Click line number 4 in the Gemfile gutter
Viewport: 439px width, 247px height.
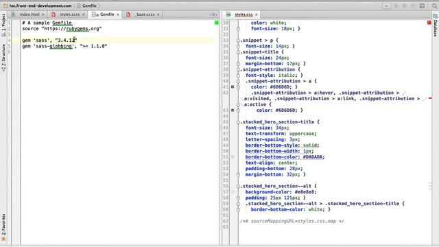[9, 40]
